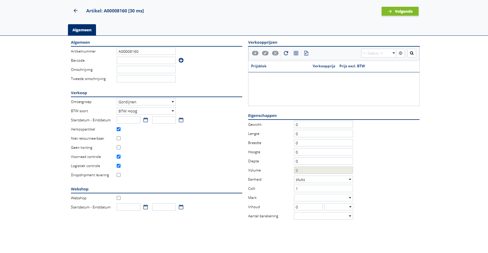The image size is (488, 253).
Task: Click the select all icon in Verkoopprijzen toolbar
Action: (x=296, y=53)
